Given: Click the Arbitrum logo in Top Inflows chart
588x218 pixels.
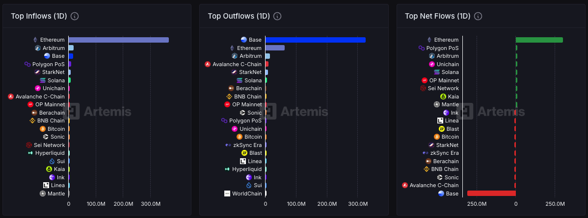Looking at the screenshot, I should 38,48.
